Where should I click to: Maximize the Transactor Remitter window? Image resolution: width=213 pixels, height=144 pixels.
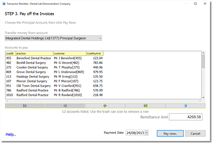[195, 4]
